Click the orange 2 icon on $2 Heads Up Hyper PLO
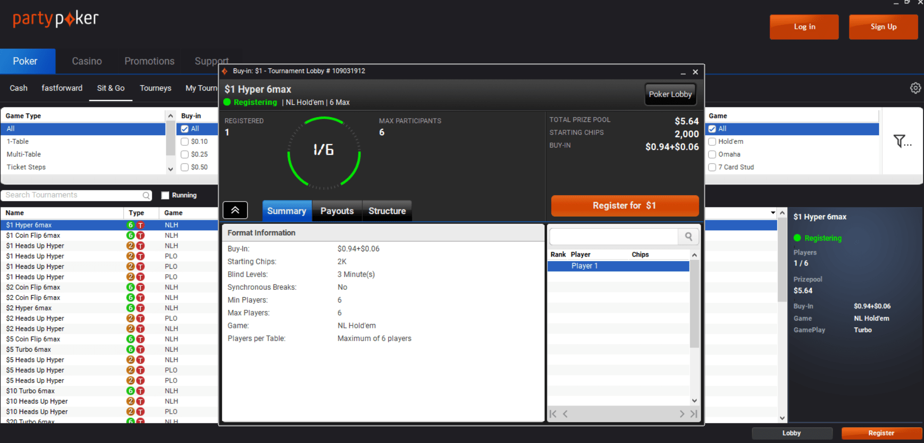Viewport: 924px width, 443px height. coord(130,318)
